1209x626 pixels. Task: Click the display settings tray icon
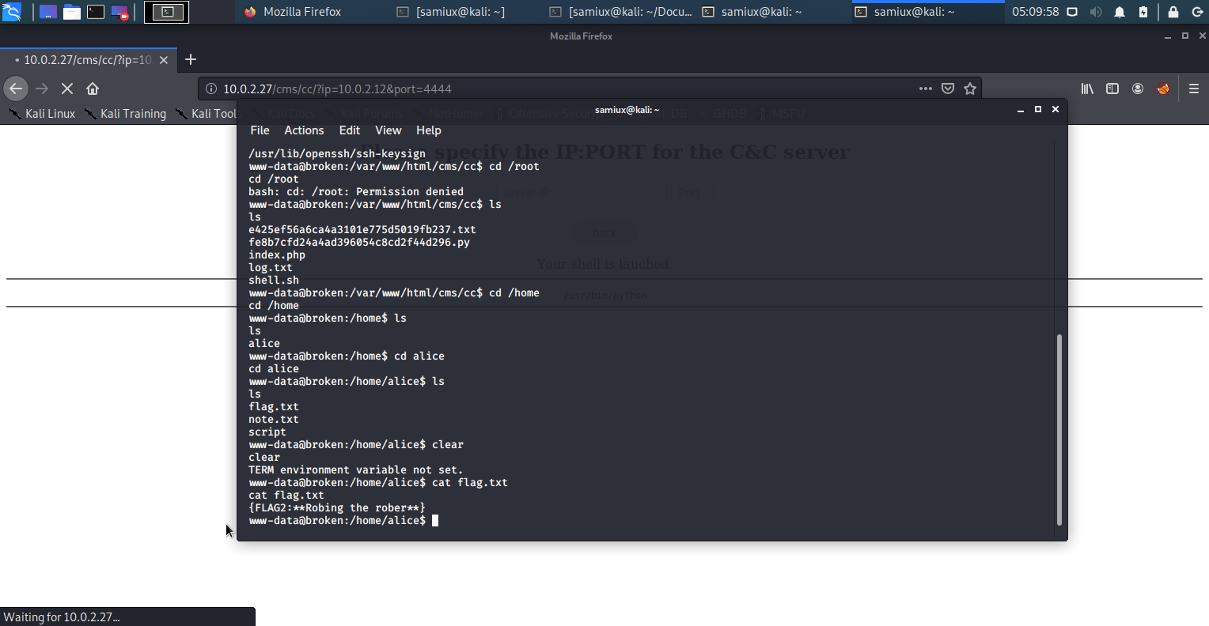pyautogui.click(x=1072, y=12)
